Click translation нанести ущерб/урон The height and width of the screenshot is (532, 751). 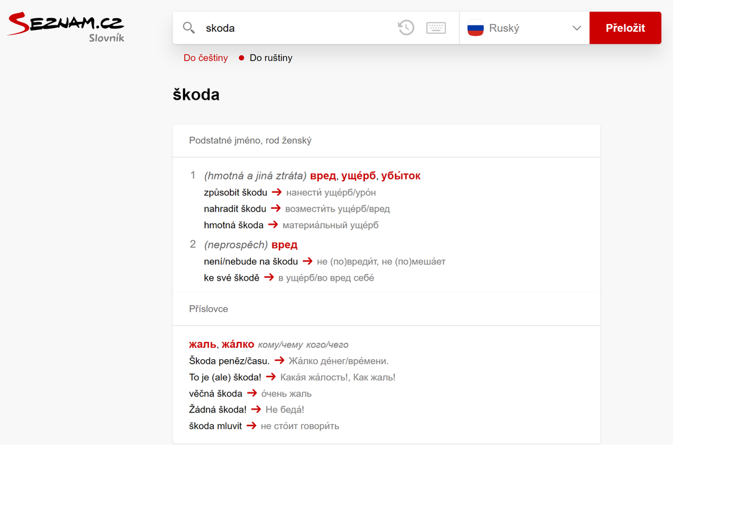click(331, 192)
